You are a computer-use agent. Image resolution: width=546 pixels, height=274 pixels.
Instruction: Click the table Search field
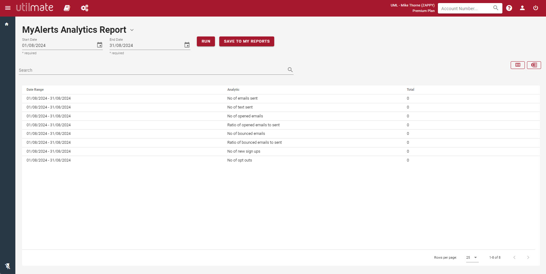coord(153,70)
